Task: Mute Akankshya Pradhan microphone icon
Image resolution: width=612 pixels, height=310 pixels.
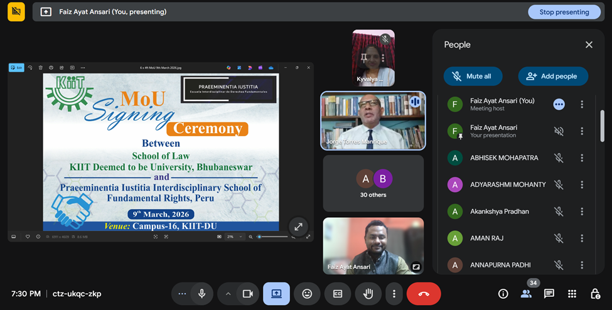Action: click(559, 211)
